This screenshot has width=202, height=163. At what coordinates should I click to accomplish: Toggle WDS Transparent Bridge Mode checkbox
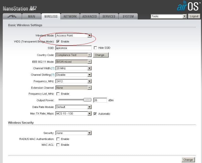coord(58,41)
